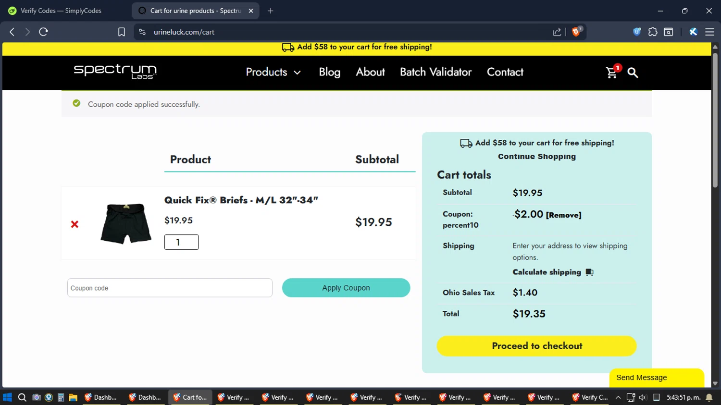Open the About page
The width and height of the screenshot is (721, 405).
click(x=370, y=72)
